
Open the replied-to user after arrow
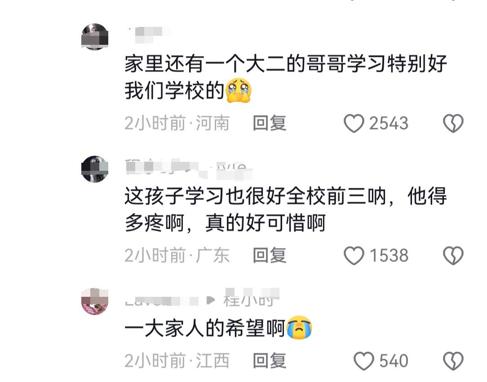coord(252,298)
